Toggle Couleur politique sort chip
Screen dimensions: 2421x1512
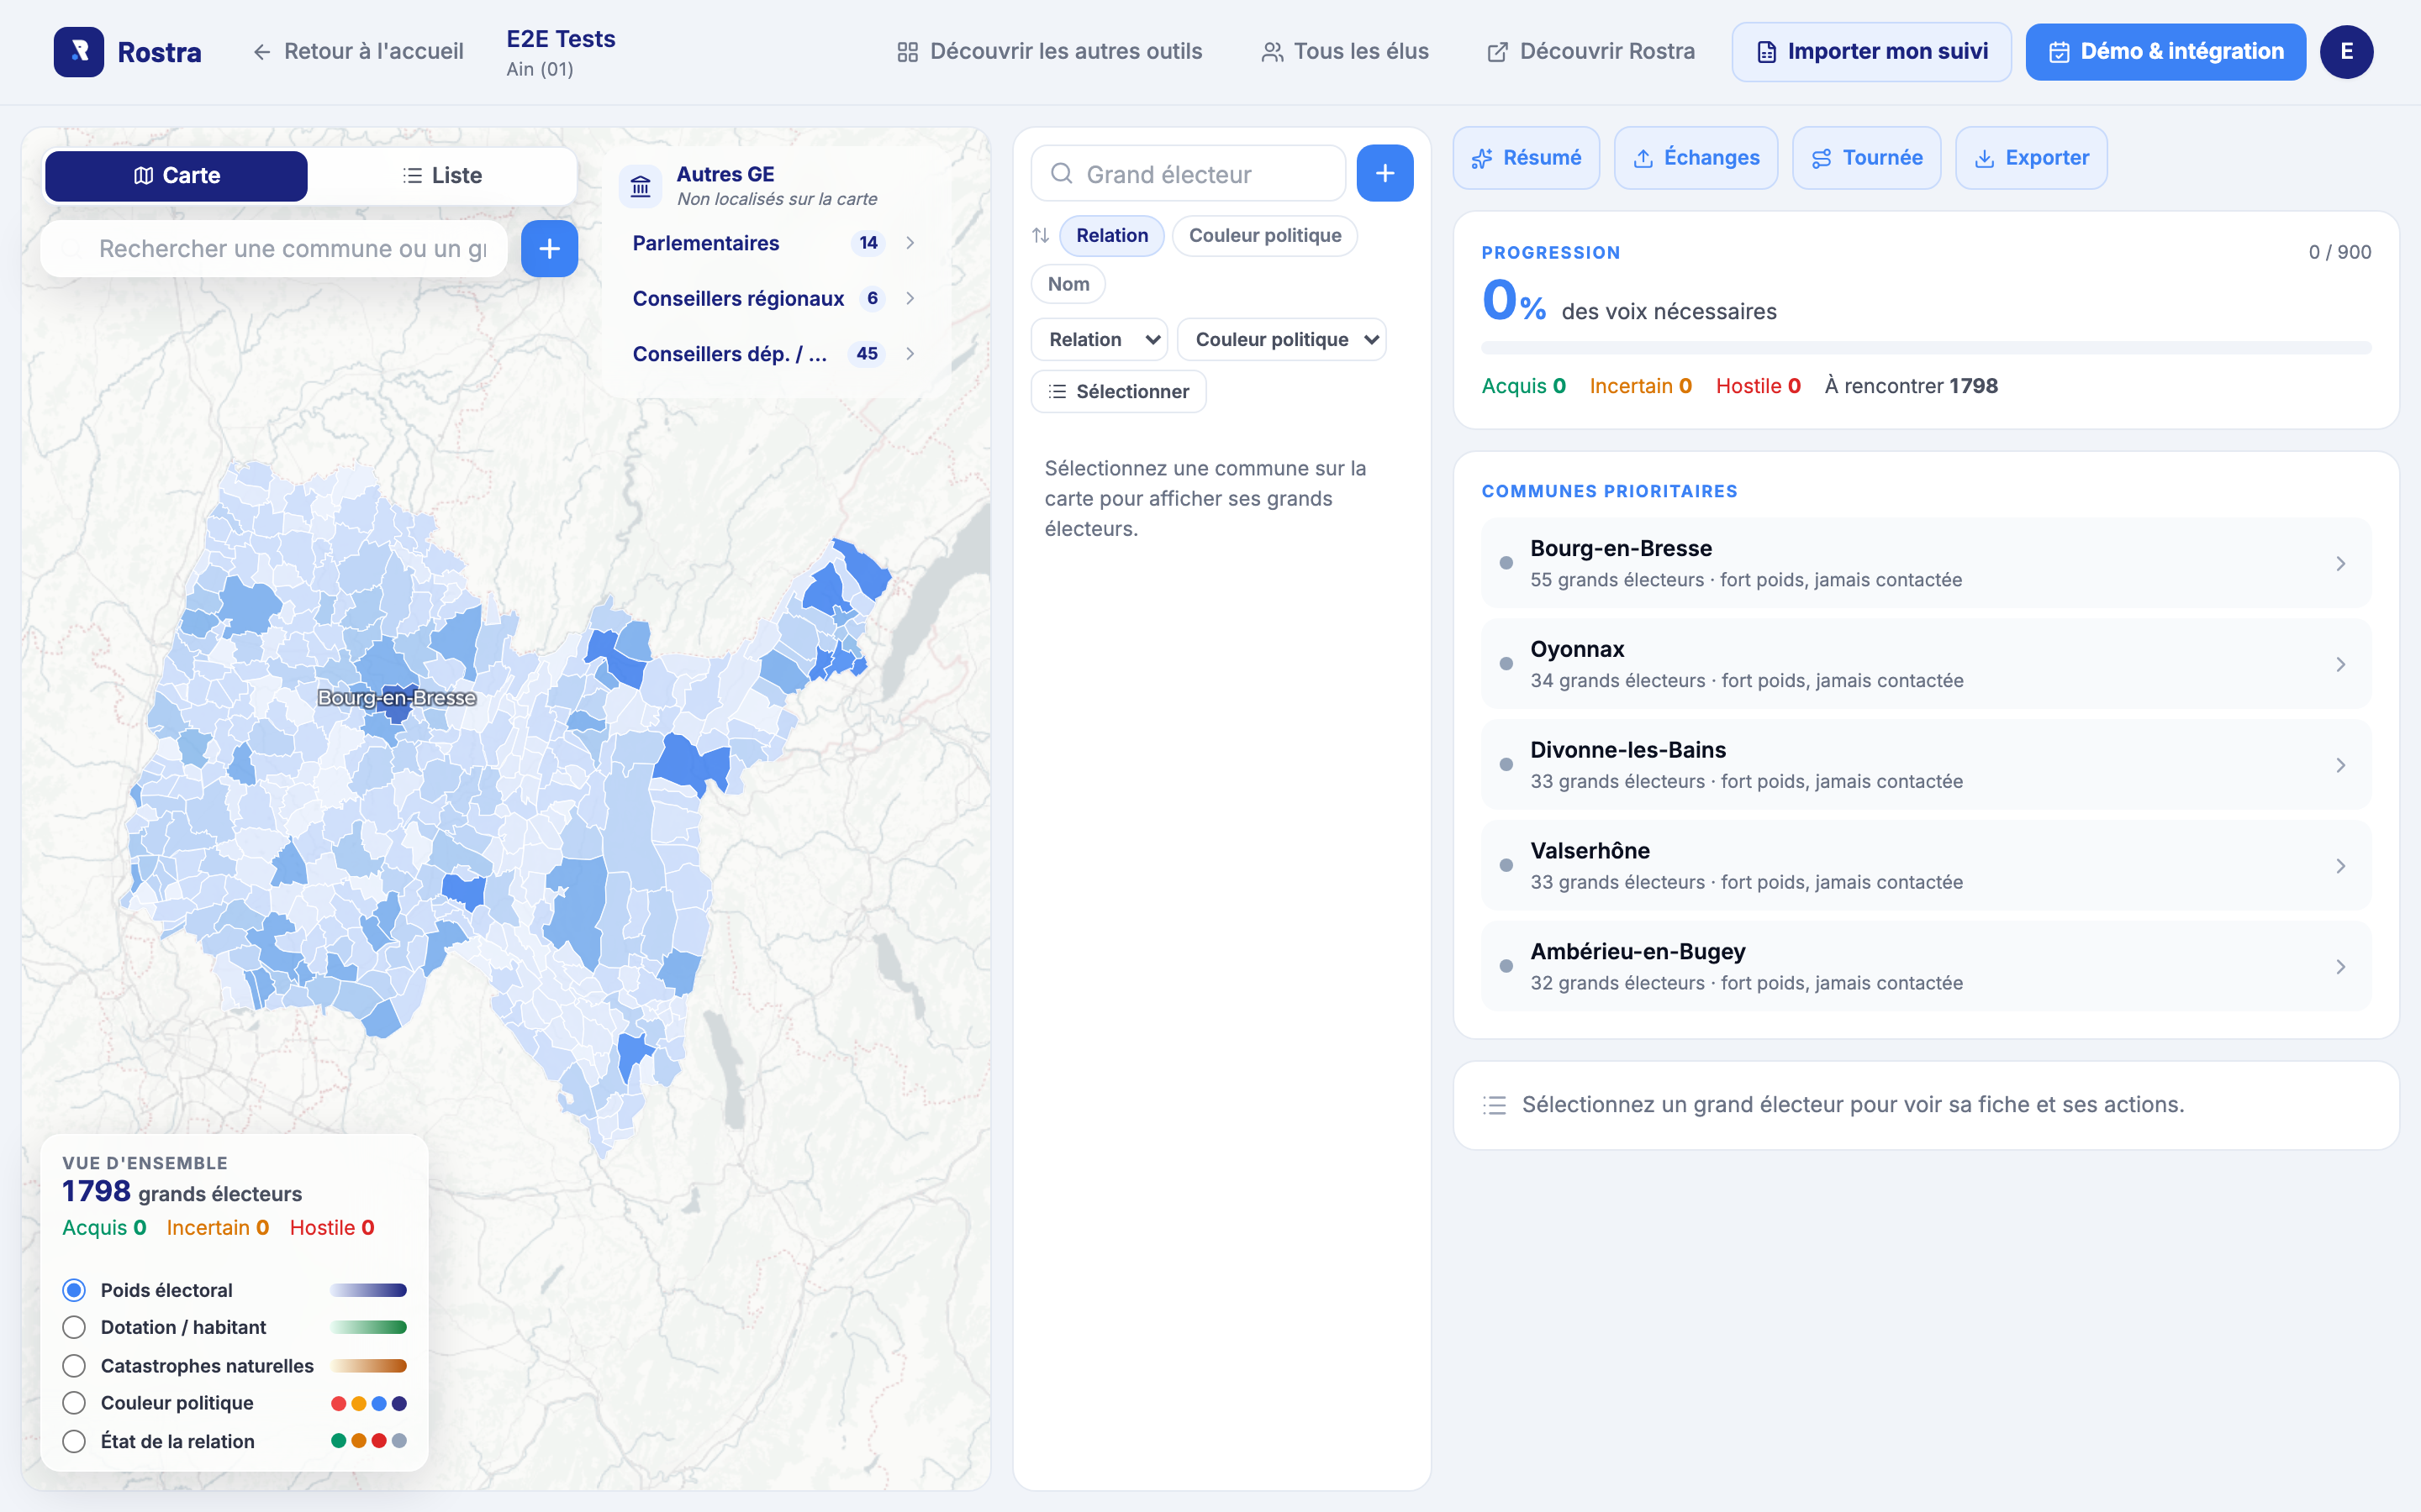pyautogui.click(x=1264, y=236)
